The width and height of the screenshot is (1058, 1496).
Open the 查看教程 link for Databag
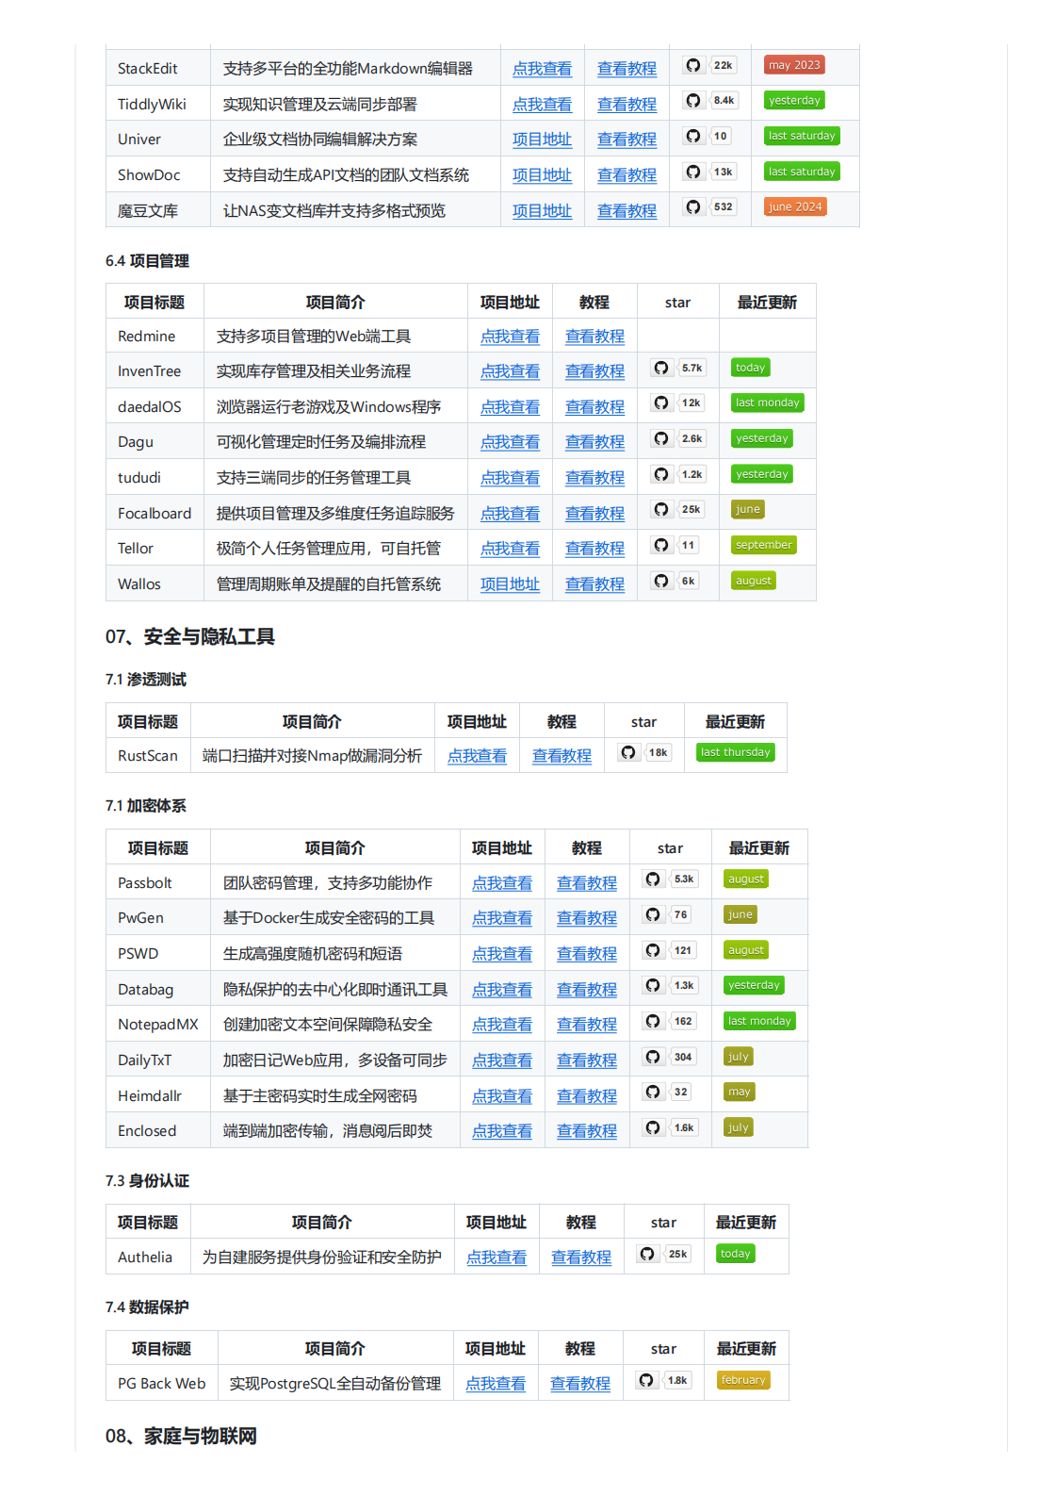(586, 990)
